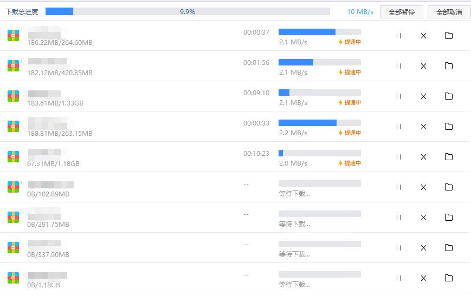Pause the 186.22MB/264.60MB download
This screenshot has height=296, width=471.
pos(399,36)
